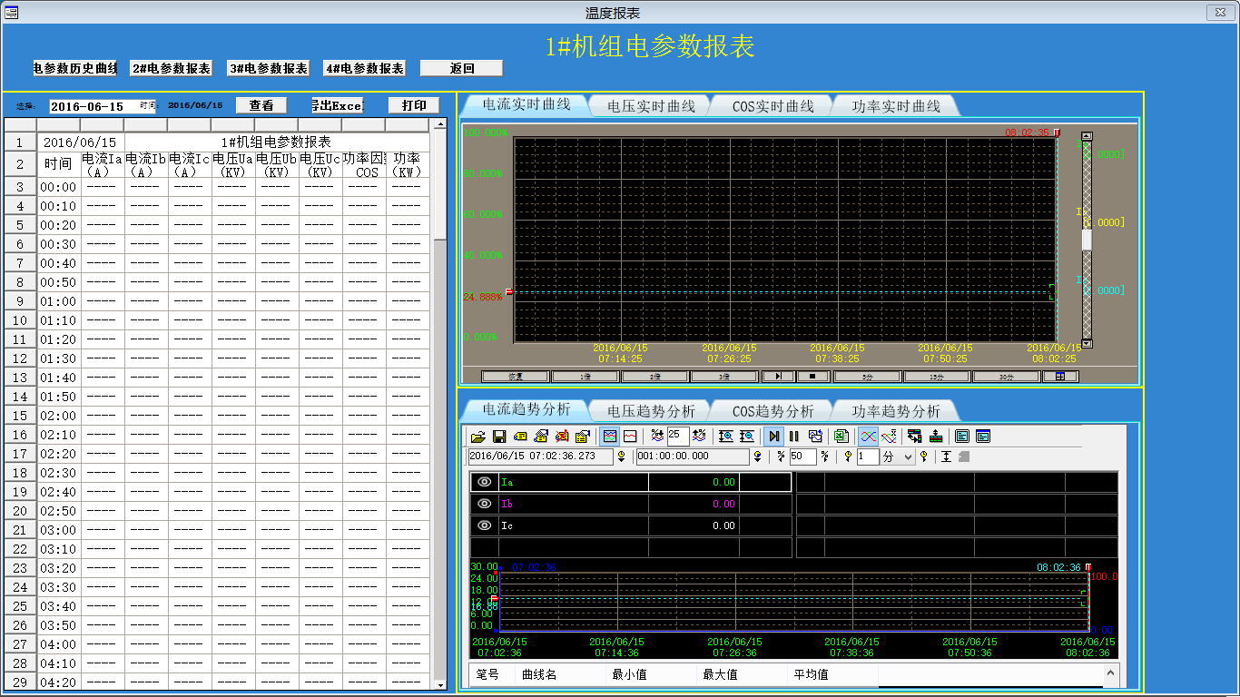Click 3倍 zoom button under realtime chart
Viewport: 1240px width, 697px height.
pyautogui.click(x=724, y=376)
